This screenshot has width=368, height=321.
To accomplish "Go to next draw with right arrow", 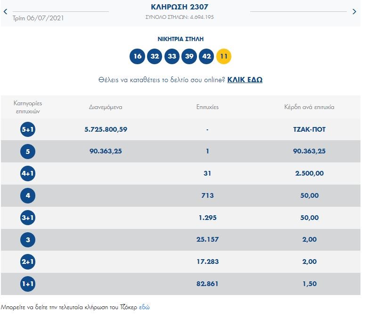I will point(354,12).
